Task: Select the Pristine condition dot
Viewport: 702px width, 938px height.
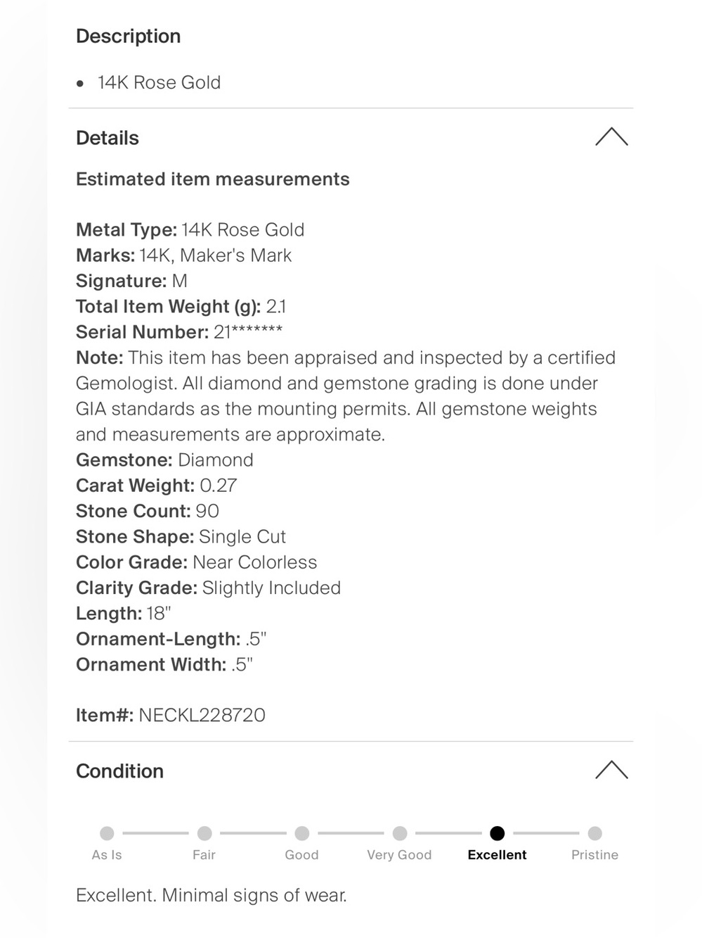Action: (595, 833)
